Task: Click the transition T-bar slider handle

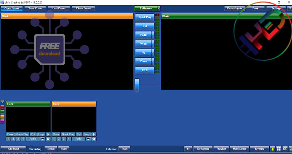Action: point(137,85)
